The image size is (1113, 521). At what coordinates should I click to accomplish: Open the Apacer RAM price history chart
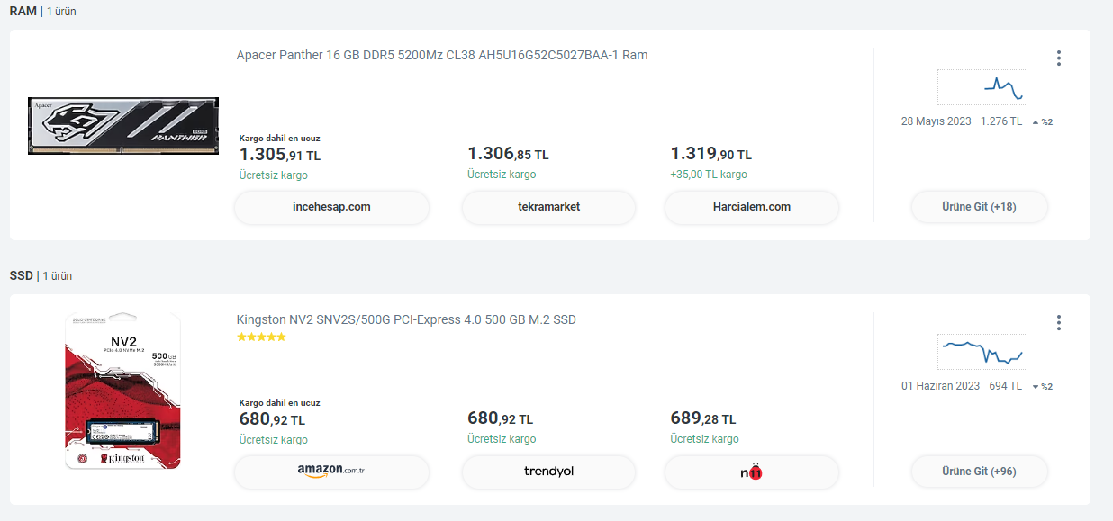click(982, 87)
